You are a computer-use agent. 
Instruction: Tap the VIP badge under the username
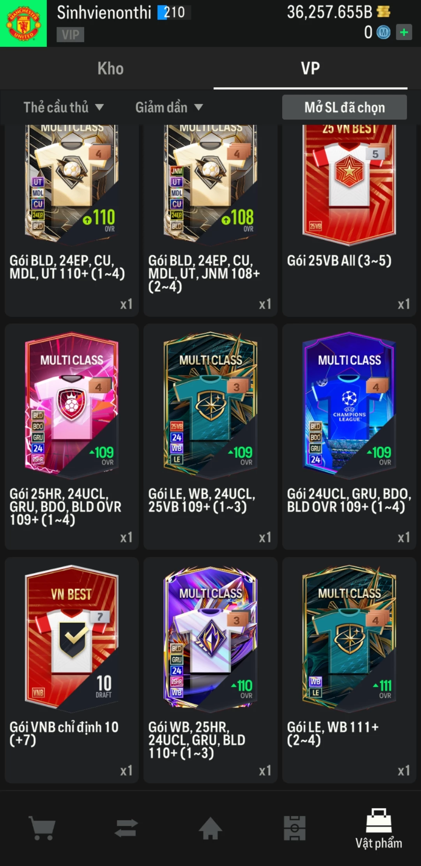[x=70, y=34]
